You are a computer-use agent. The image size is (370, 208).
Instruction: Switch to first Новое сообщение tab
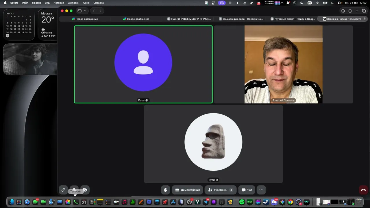tap(84, 19)
